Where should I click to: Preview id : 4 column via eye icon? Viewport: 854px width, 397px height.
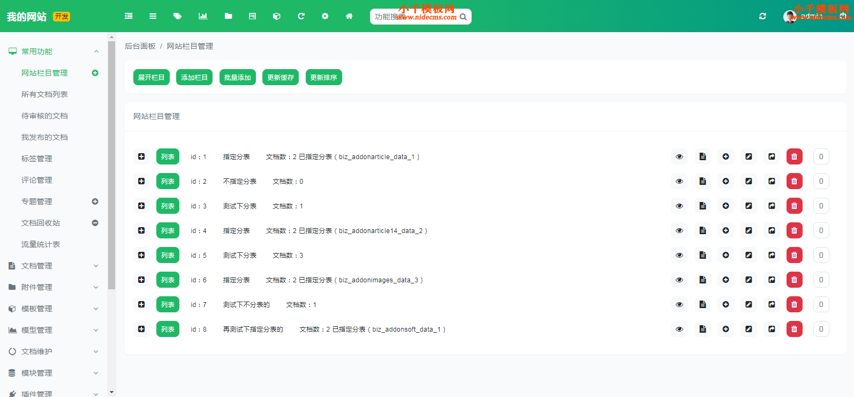click(x=679, y=230)
